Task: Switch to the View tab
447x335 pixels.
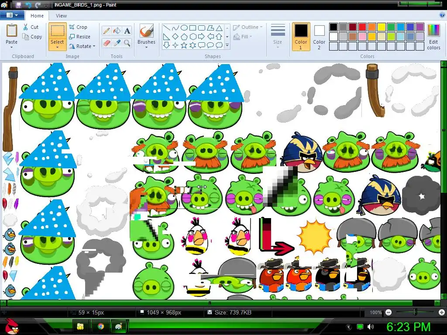Action: tap(61, 16)
